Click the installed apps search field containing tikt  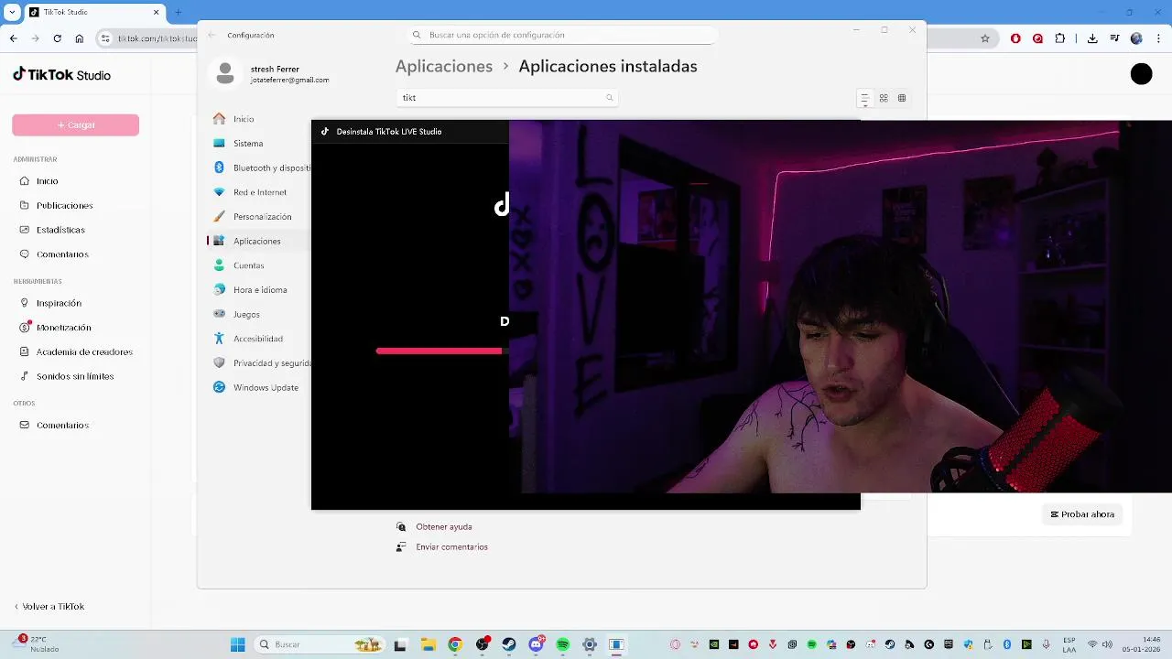(508, 97)
